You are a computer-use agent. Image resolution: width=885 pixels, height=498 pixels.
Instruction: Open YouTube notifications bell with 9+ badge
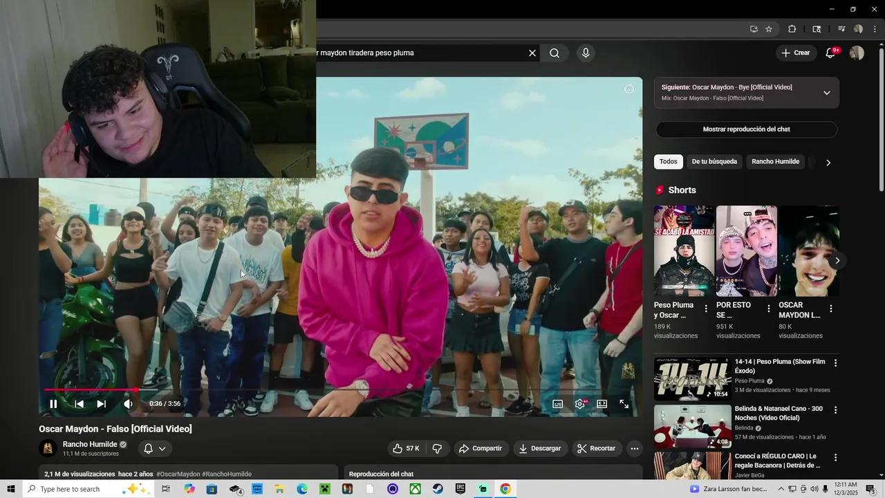coord(831,53)
